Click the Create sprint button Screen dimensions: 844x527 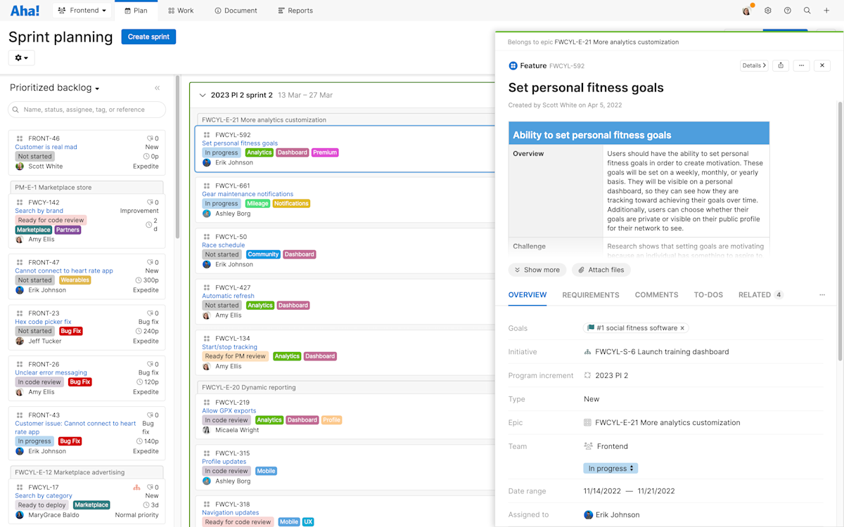pyautogui.click(x=148, y=37)
